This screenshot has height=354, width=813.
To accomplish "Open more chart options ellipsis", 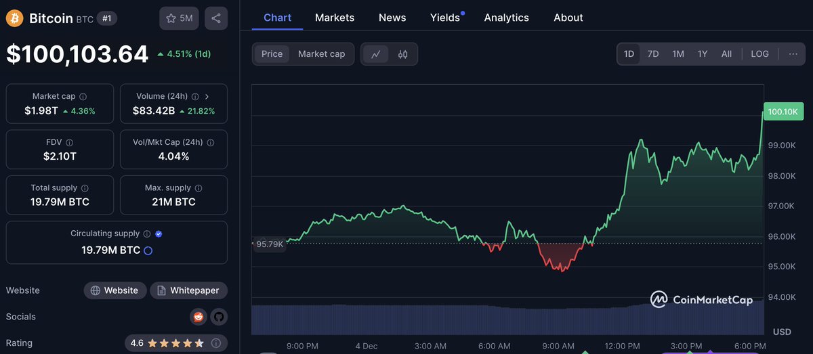I will (793, 54).
